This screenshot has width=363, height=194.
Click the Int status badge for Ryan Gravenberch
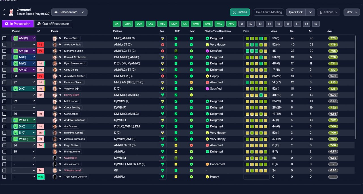(x=41, y=63)
